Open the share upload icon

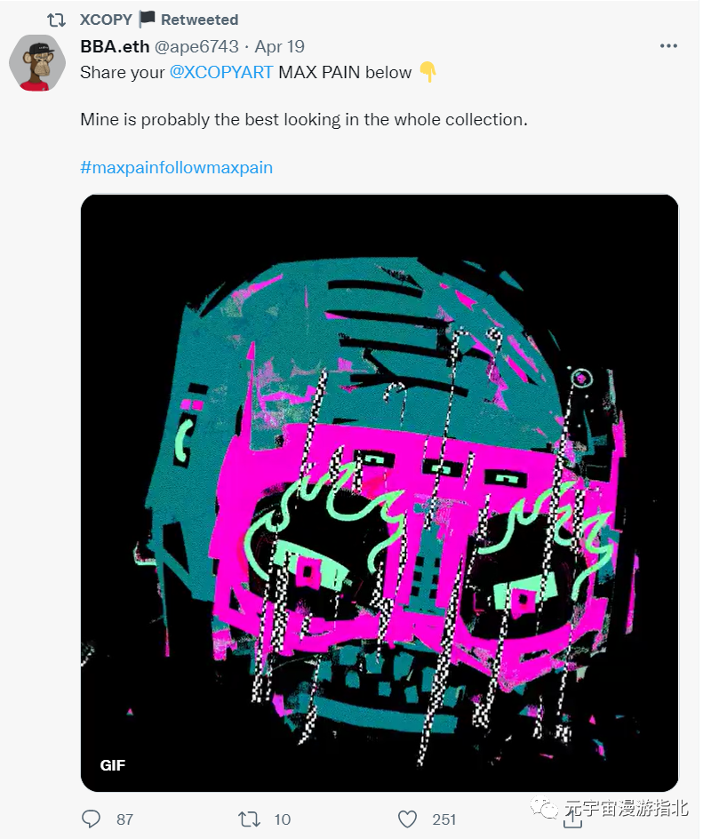(572, 819)
